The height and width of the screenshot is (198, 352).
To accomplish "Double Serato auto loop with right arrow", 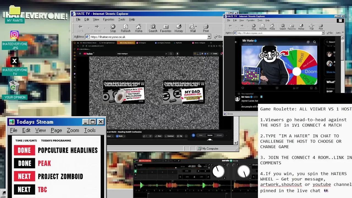I will pyautogui.click(x=208, y=177).
